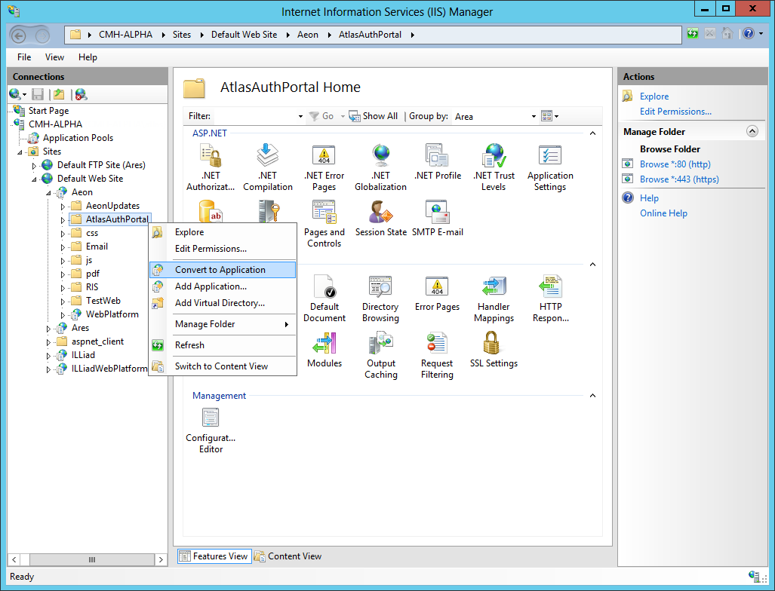This screenshot has width=775, height=591.
Task: Expand the AeonUpdates folder node
Action: point(63,206)
